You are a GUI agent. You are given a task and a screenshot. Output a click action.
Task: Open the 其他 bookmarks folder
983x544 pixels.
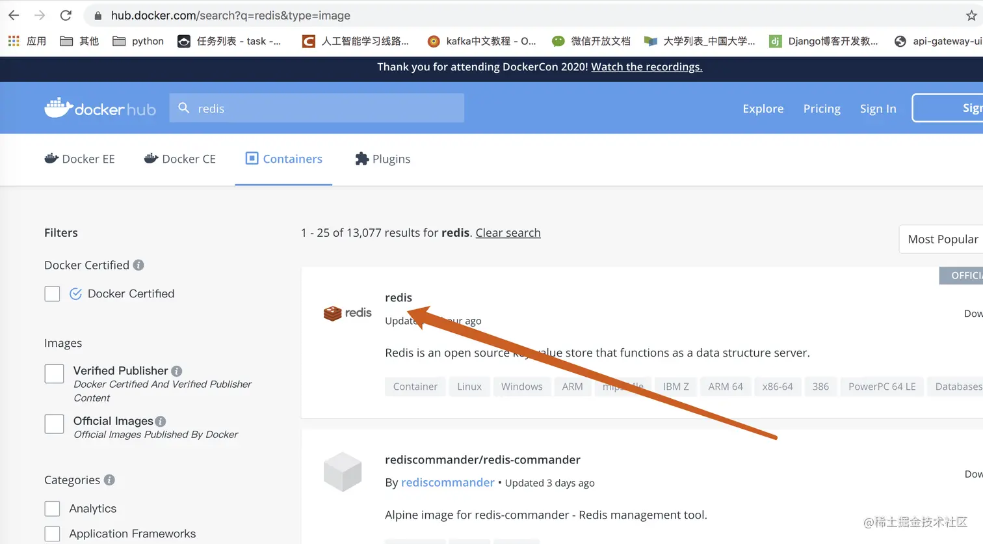click(x=79, y=41)
